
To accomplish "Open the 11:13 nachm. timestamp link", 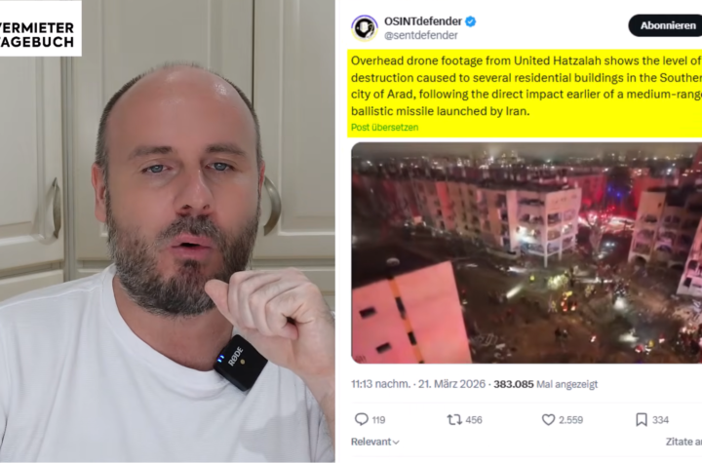I will [x=380, y=384].
